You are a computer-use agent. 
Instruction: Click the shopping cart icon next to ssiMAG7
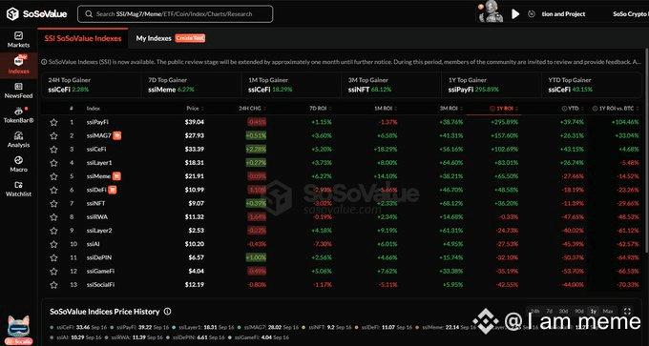pos(117,135)
